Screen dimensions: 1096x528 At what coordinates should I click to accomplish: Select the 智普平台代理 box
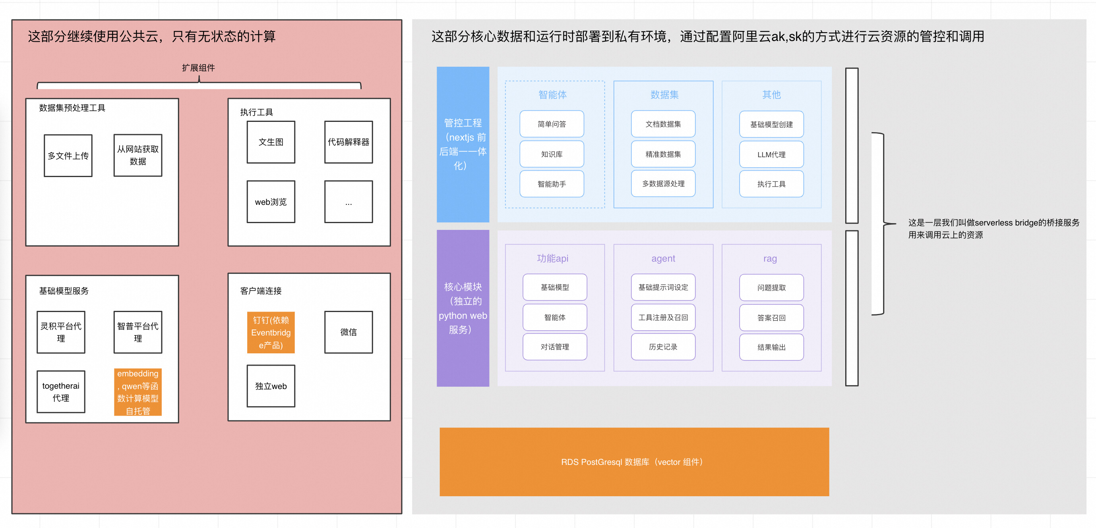[138, 332]
